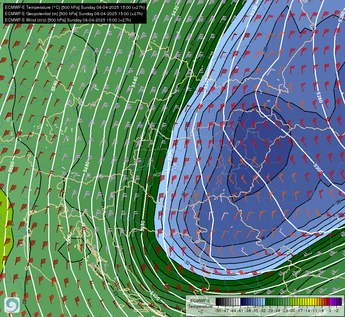Click the 5500 geopotential contour label
The width and height of the screenshot is (345, 317).
[69, 240]
